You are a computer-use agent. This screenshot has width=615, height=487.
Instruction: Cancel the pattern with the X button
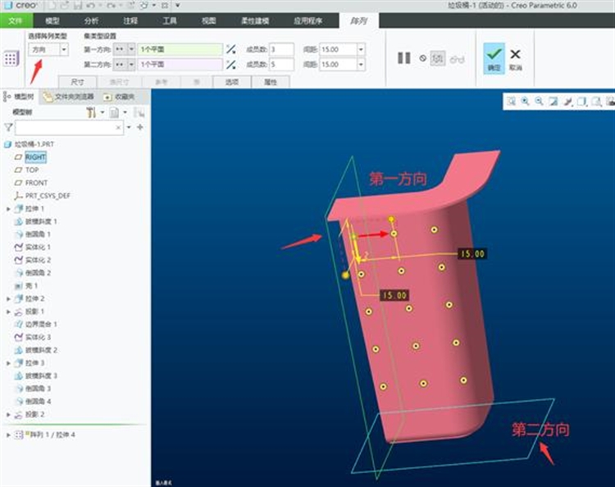point(516,59)
